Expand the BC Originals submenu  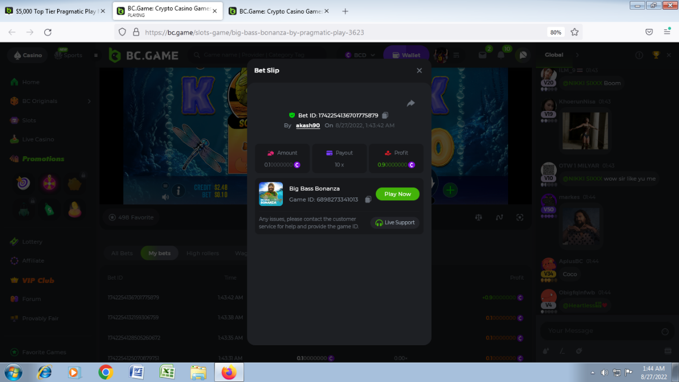click(89, 101)
